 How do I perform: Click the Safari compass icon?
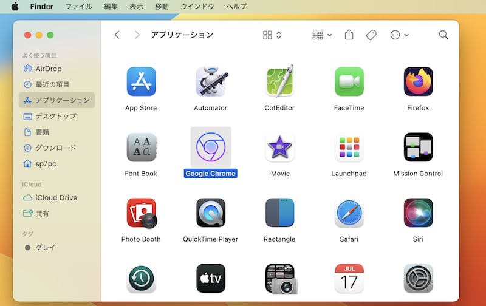(x=349, y=213)
